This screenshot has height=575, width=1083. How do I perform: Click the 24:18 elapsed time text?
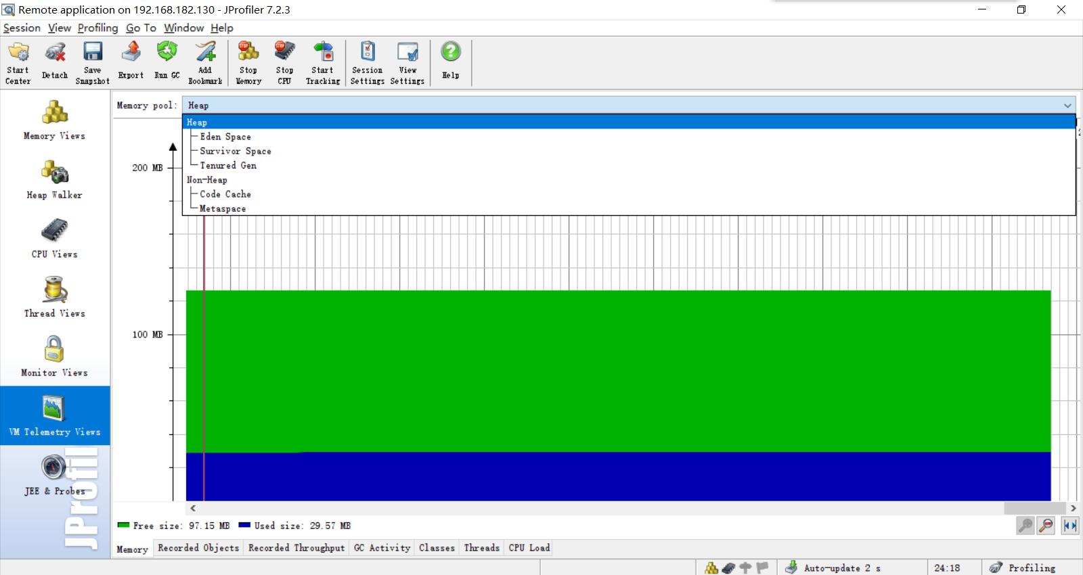coord(947,568)
